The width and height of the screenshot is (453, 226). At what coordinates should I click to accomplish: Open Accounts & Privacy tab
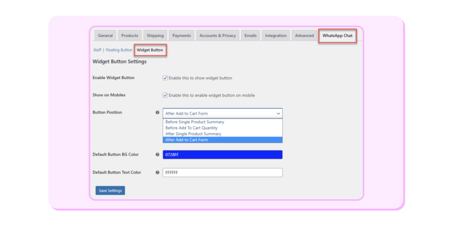218,36
